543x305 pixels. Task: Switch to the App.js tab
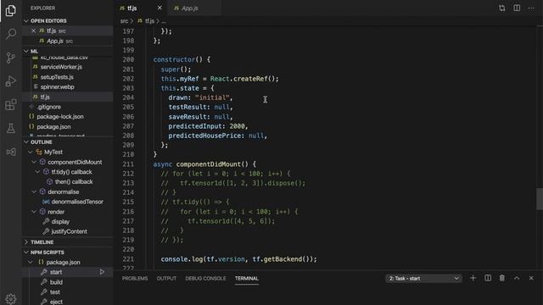pos(190,8)
